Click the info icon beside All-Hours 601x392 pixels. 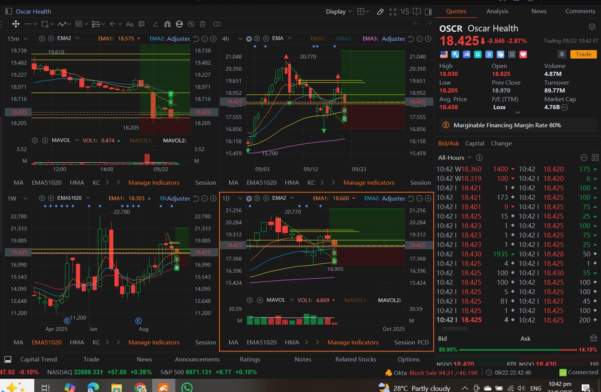(x=479, y=157)
